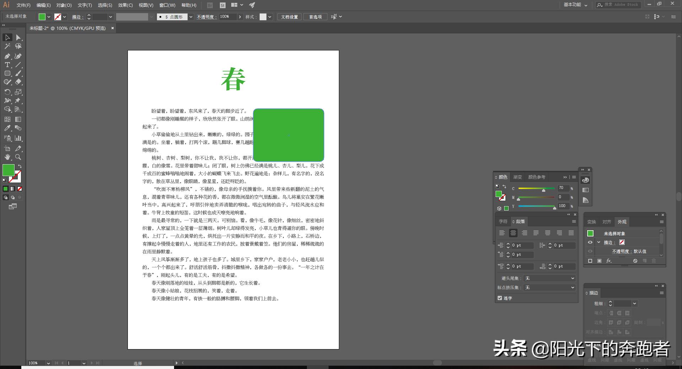Image resolution: width=682 pixels, height=369 pixels.
Task: Click the large green fill swatch in toolbox
Action: 8,170
